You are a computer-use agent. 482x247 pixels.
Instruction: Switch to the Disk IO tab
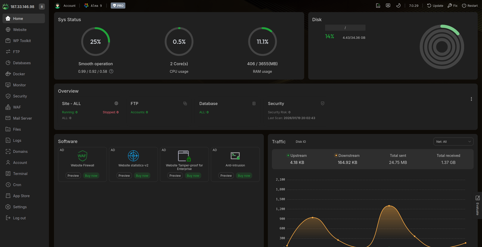coord(301,142)
